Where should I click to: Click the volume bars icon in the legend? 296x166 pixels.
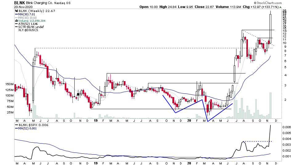tap(16, 21)
